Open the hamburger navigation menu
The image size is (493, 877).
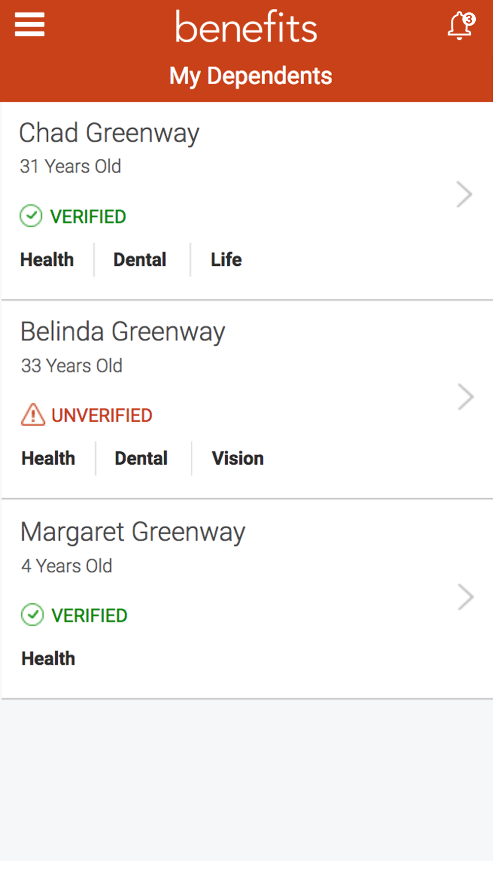click(x=30, y=25)
